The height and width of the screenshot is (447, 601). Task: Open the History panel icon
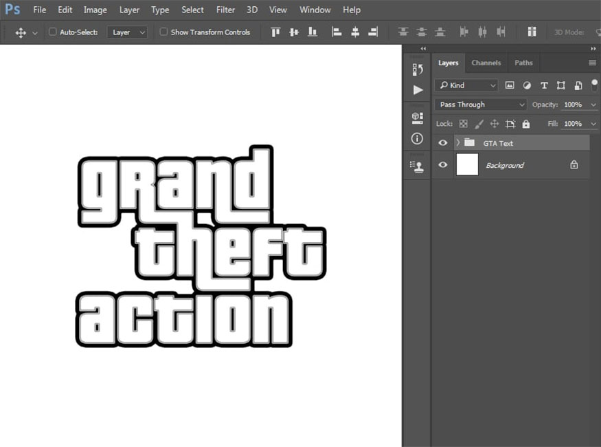[x=417, y=69]
